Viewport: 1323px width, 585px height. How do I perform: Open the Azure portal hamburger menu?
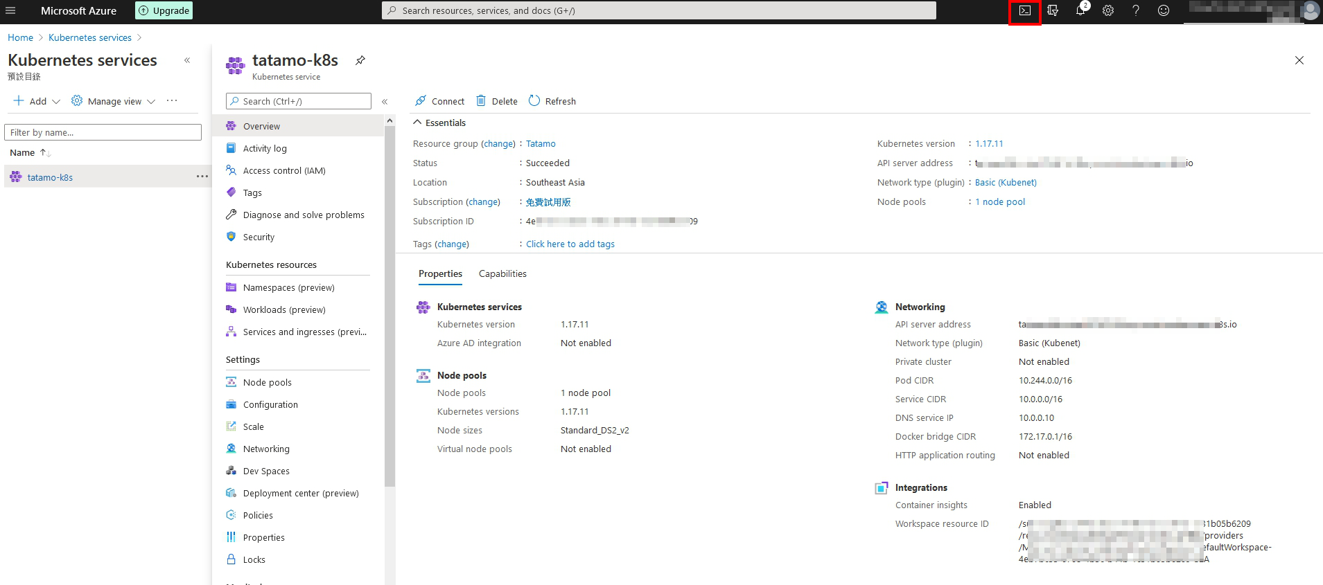(10, 10)
